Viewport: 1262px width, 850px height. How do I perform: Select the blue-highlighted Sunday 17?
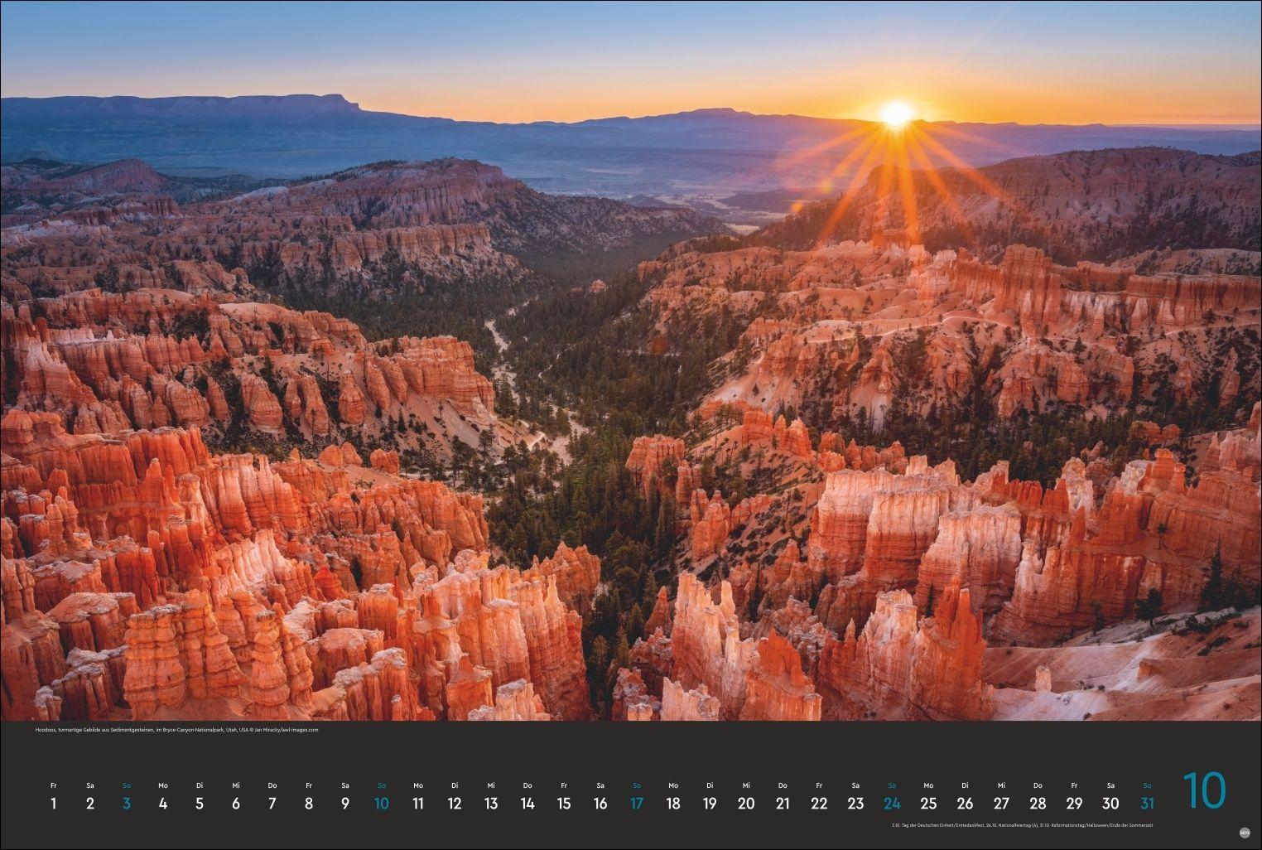click(637, 803)
